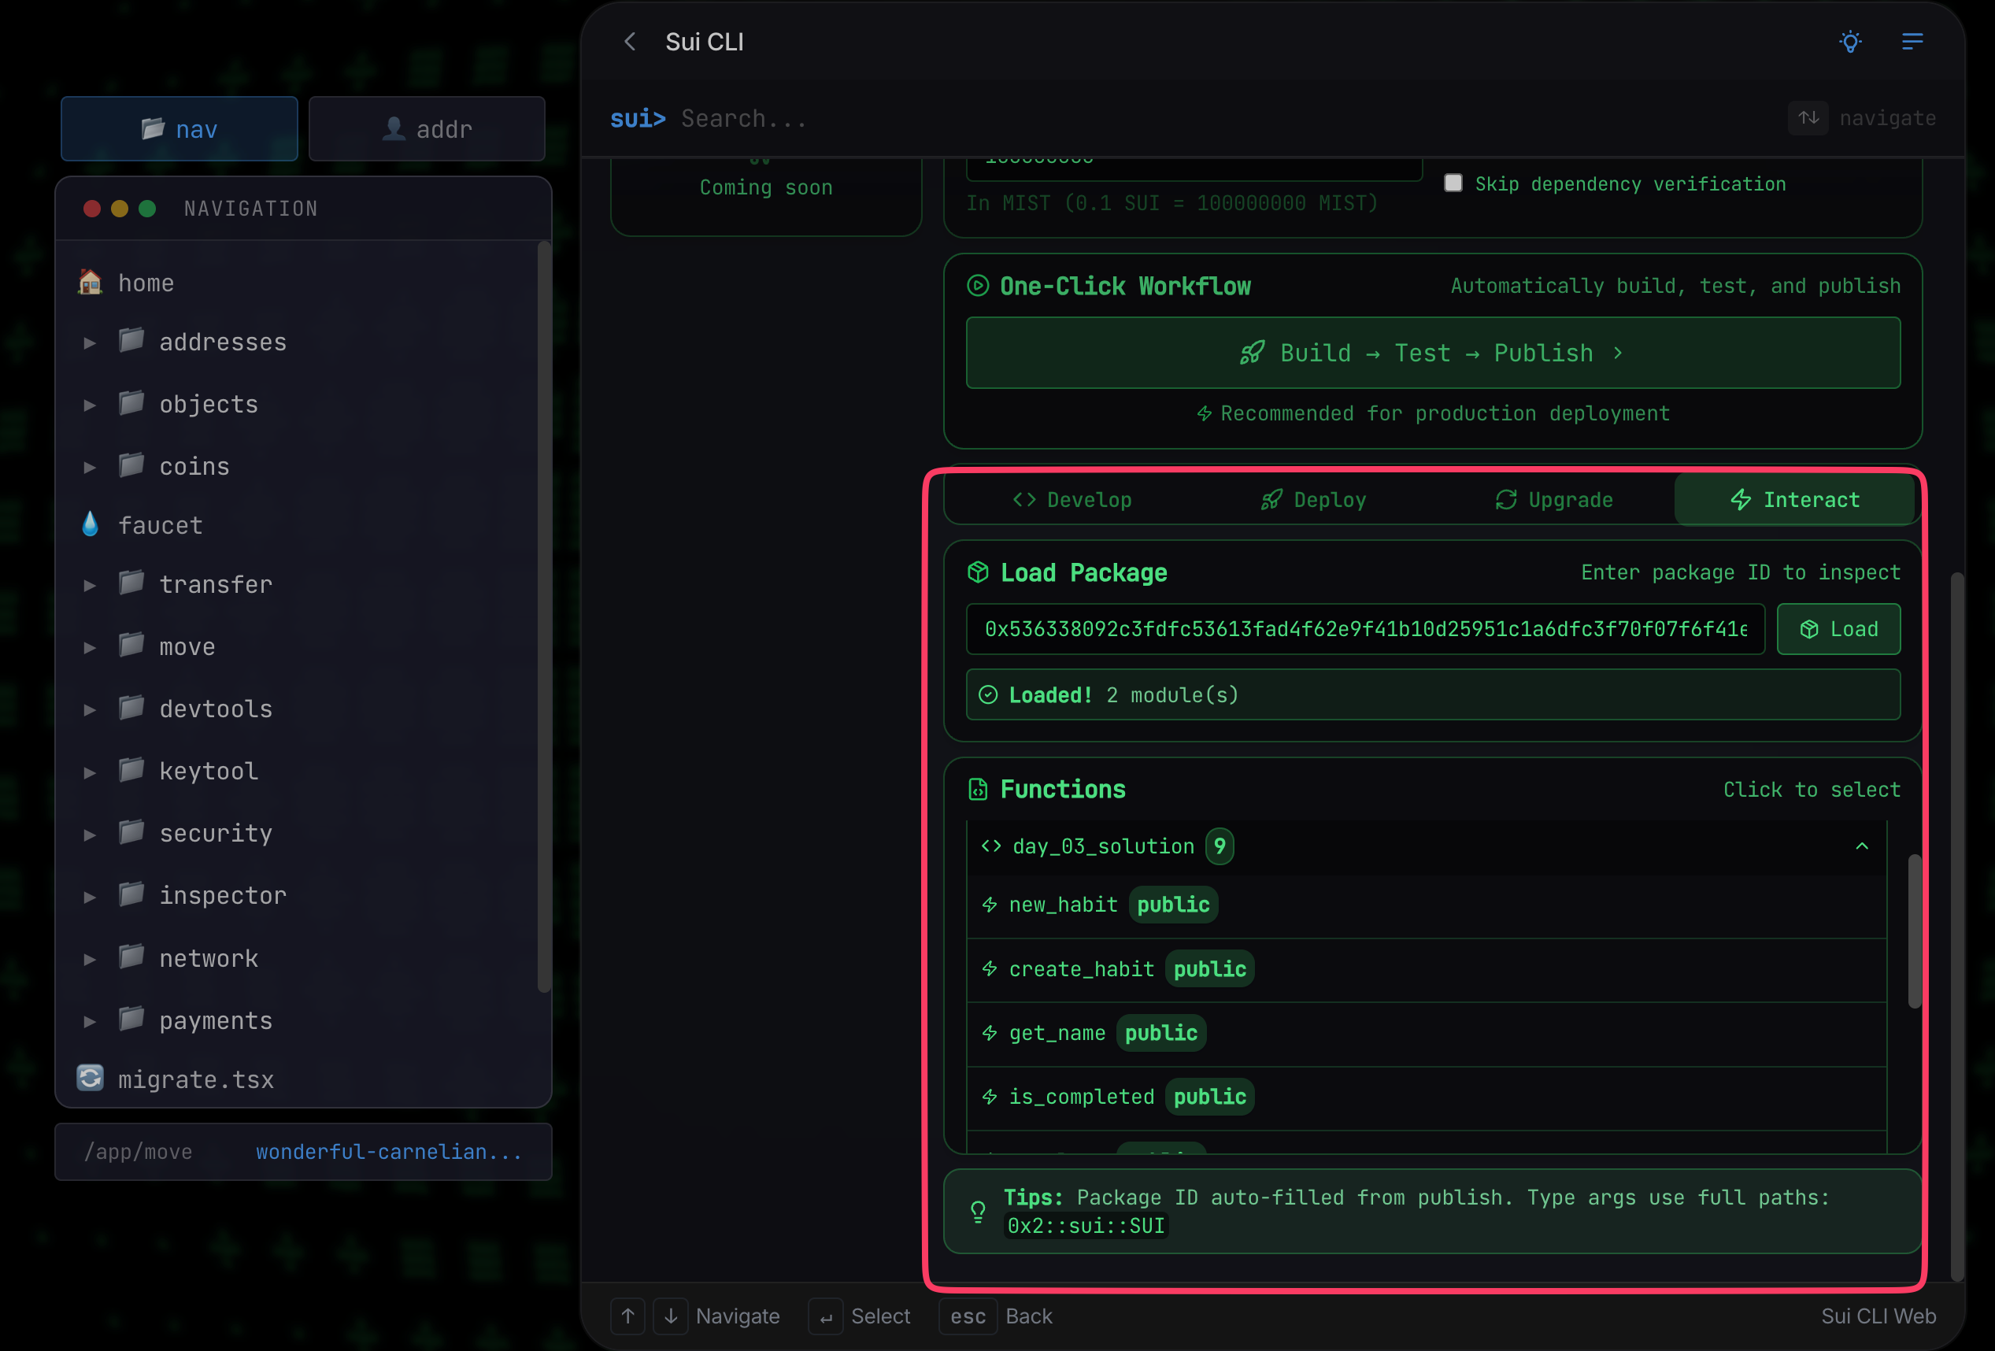Click the navigate arrows icon near the search bar

[x=1808, y=117]
